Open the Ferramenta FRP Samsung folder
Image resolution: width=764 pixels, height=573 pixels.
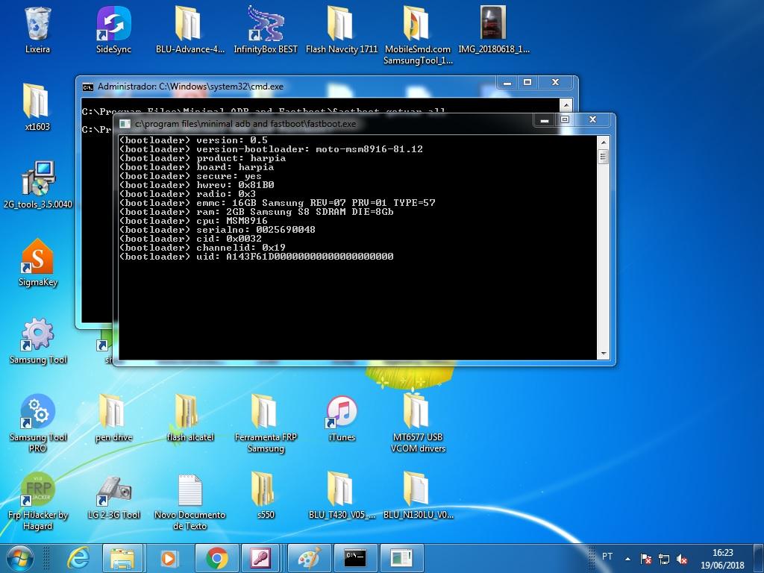[x=266, y=423]
